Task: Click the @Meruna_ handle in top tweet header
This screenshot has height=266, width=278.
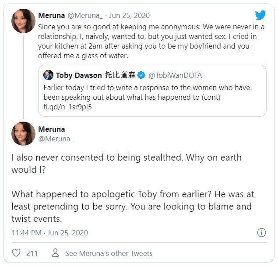Action: [x=85, y=15]
